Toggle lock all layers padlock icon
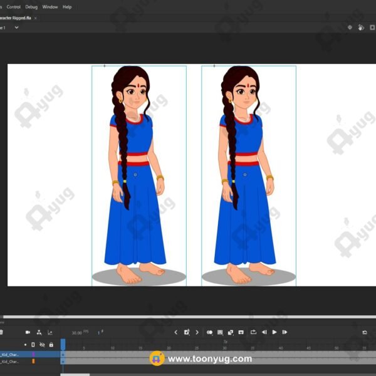Image resolution: width=376 pixels, height=376 pixels. 51,345
